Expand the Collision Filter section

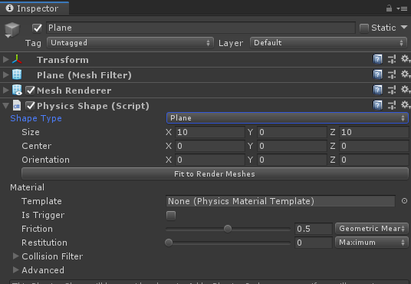click(x=16, y=256)
